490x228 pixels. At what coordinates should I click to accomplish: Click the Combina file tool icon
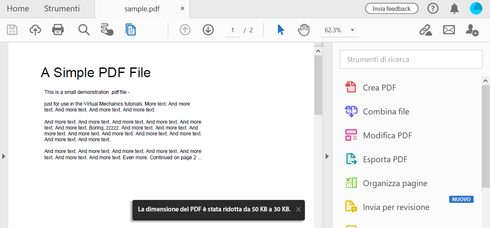pos(351,111)
